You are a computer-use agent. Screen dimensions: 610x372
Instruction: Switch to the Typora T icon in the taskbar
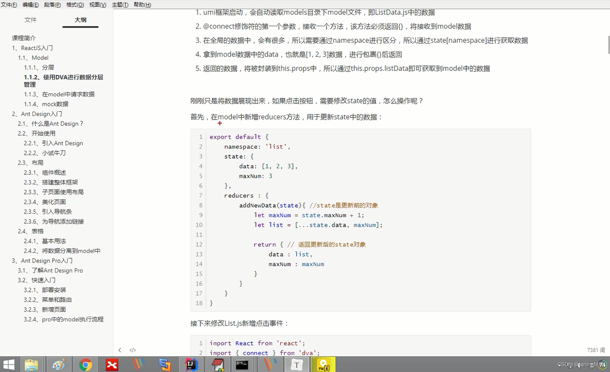click(296, 365)
